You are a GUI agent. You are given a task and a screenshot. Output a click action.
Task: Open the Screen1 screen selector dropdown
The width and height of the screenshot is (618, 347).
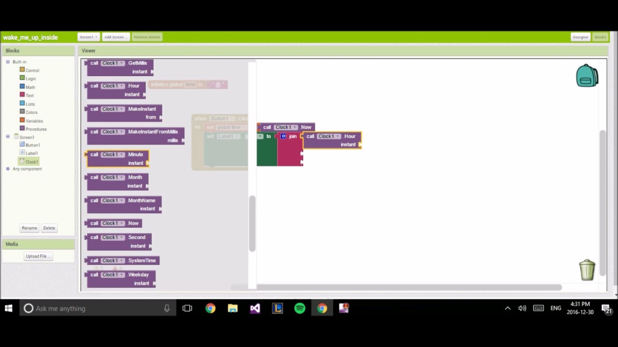tap(88, 37)
